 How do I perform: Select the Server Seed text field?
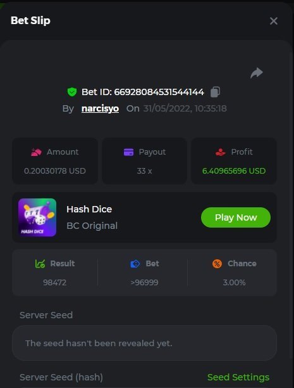[144, 343]
